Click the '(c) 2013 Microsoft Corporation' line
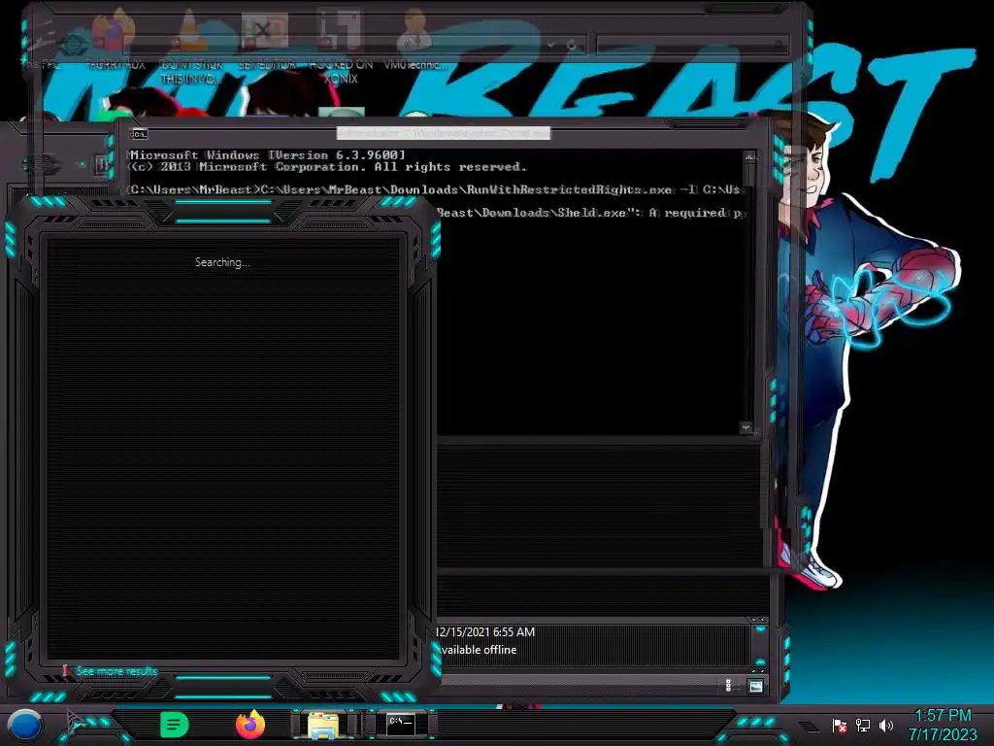The image size is (994, 746). click(328, 167)
